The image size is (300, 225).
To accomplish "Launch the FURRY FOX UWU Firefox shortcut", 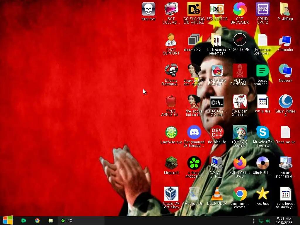I will (x=240, y=163).
